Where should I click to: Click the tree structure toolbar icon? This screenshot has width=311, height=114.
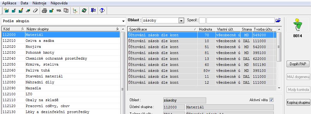click(x=75, y=11)
